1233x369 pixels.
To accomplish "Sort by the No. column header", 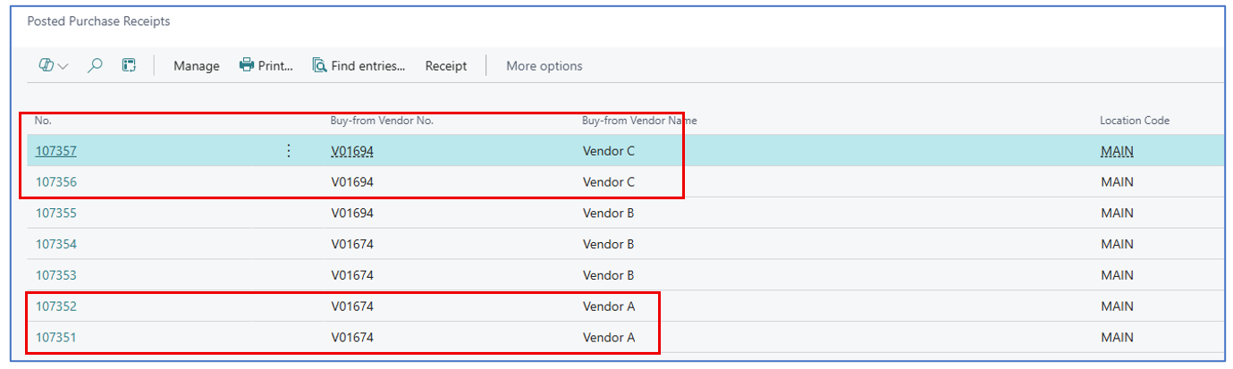I will pos(43,121).
